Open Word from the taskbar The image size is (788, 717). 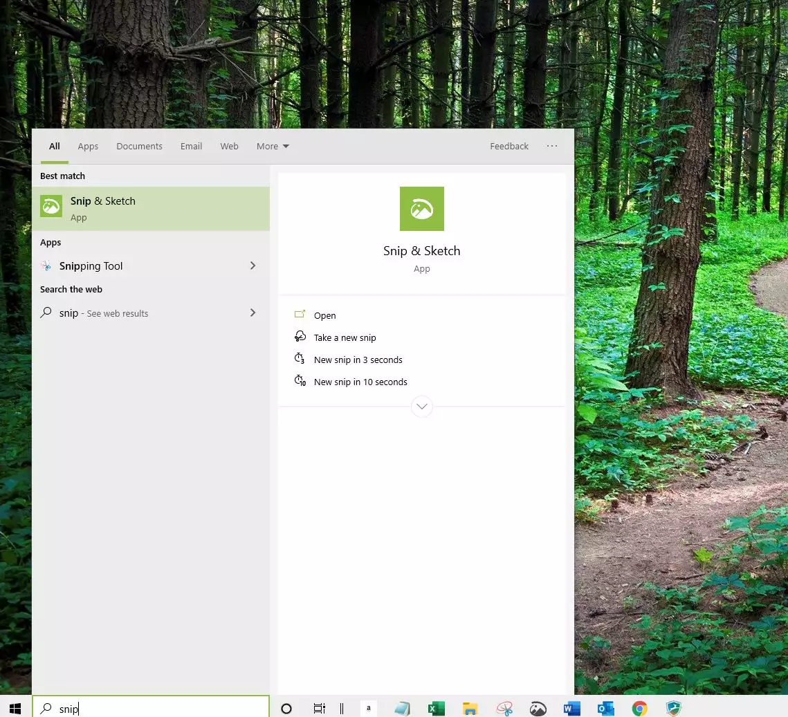[572, 709]
